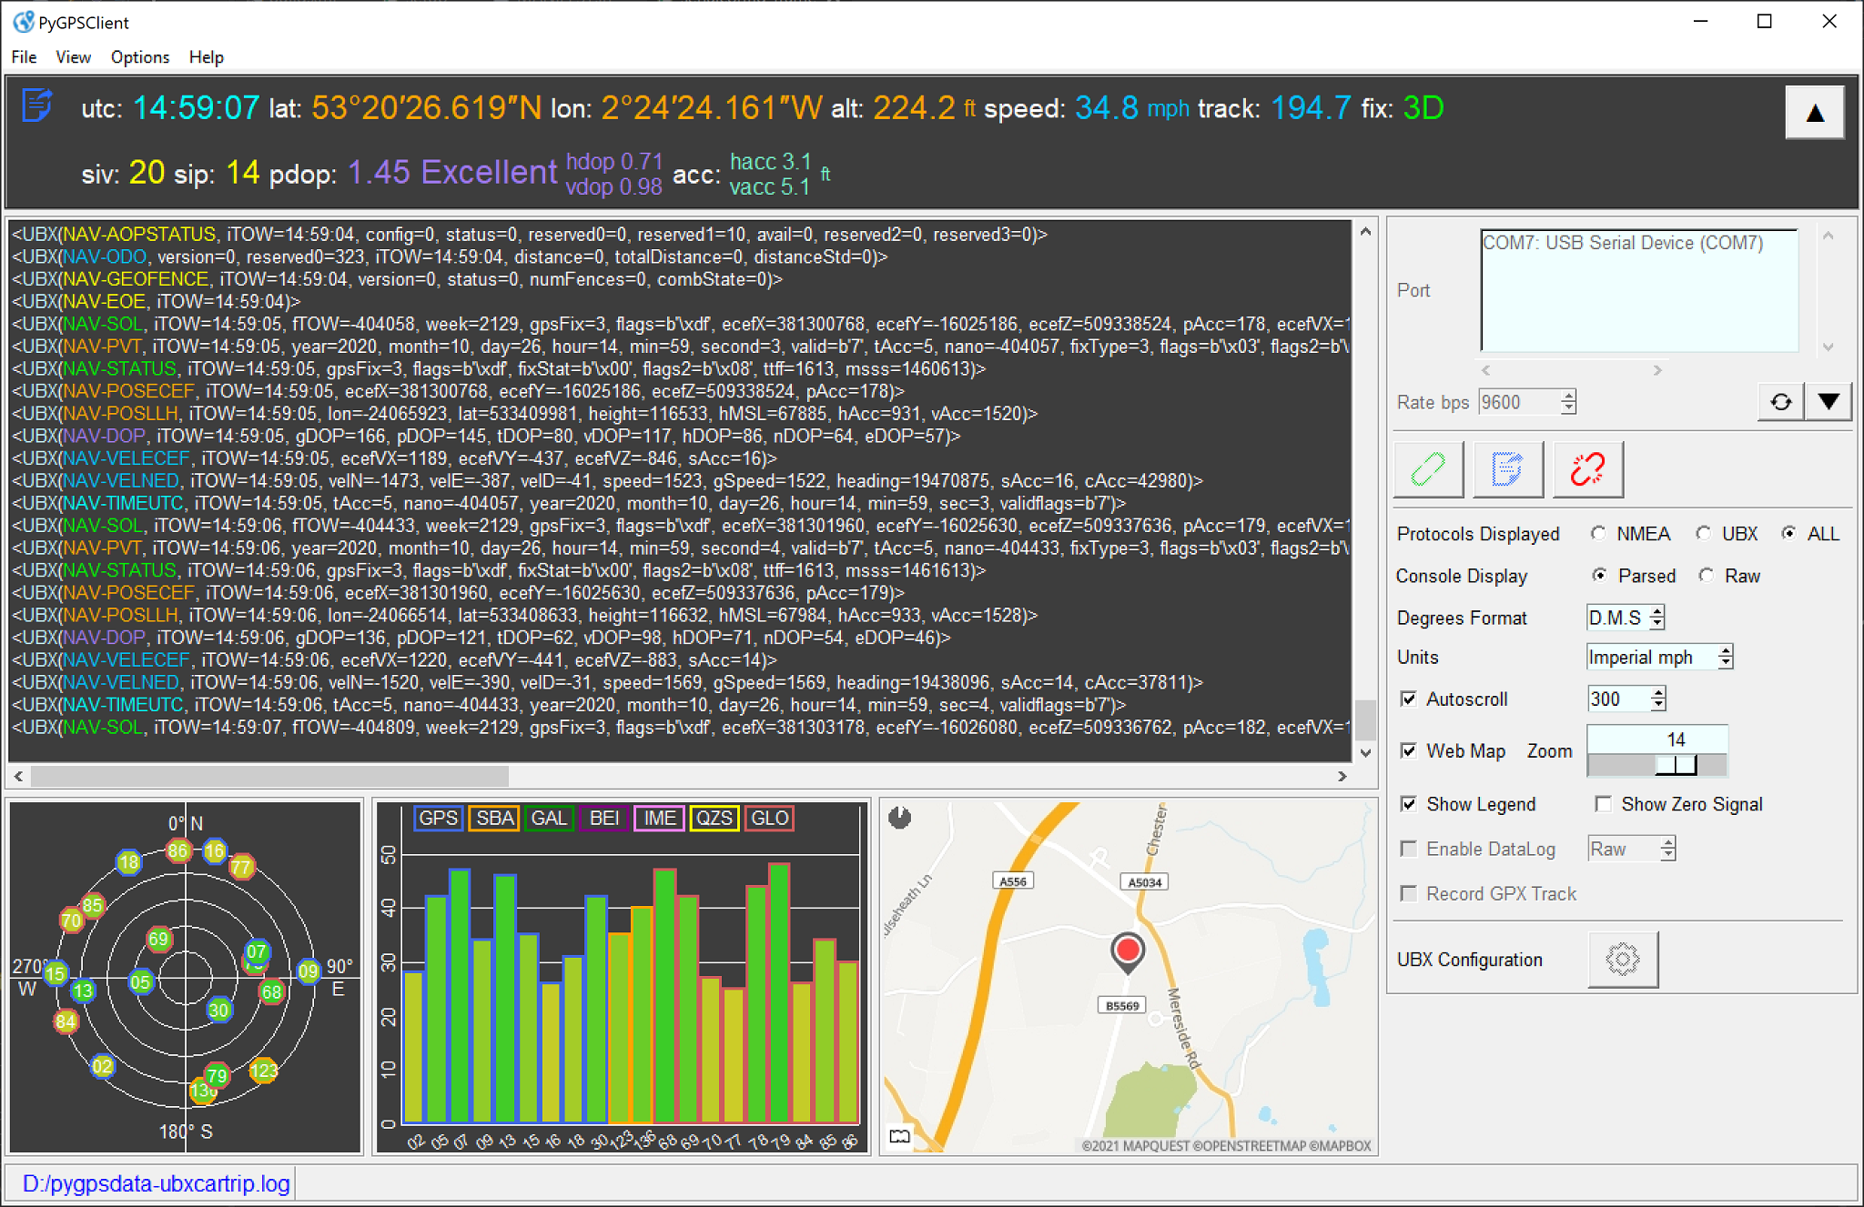Click the refresh ports icon
Image resolution: width=1864 pixels, height=1207 pixels.
1780,402
